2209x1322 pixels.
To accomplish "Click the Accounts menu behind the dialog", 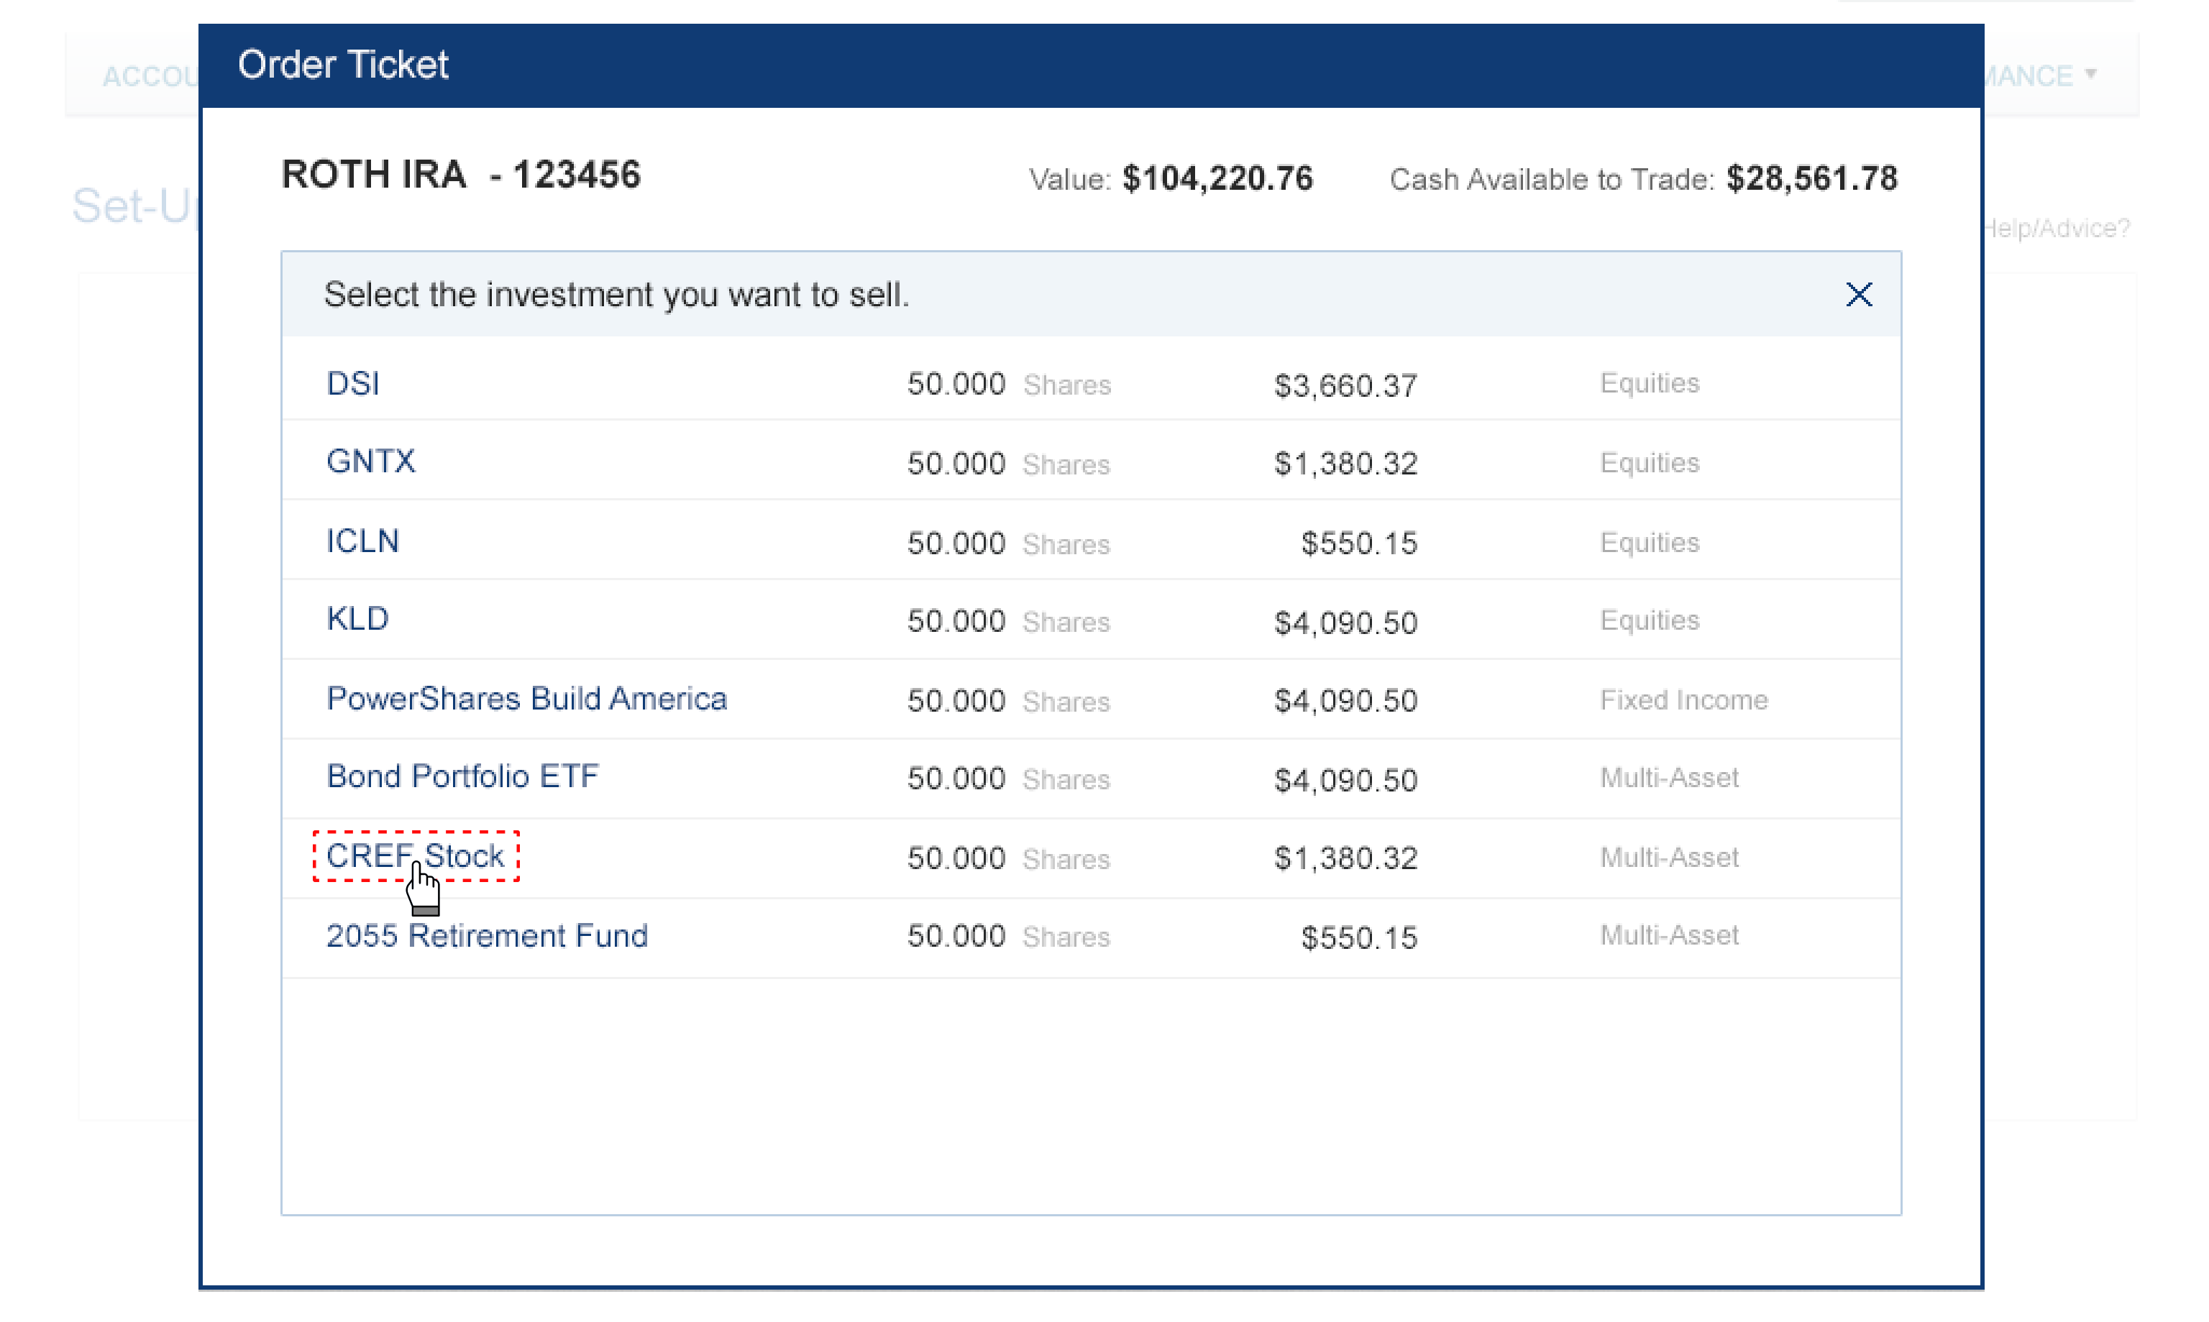I will click(149, 77).
